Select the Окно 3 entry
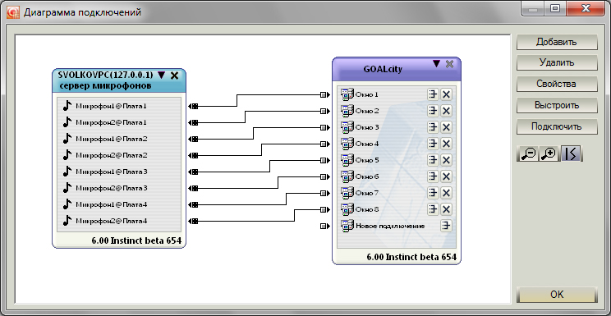This screenshot has width=611, height=316. pyautogui.click(x=397, y=127)
